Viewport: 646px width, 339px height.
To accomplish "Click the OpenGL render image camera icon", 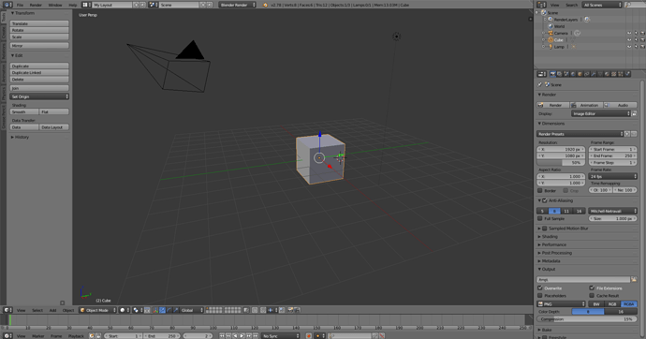I will click(290, 310).
